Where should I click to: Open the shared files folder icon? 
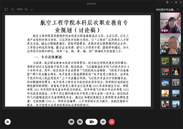tap(80, 122)
